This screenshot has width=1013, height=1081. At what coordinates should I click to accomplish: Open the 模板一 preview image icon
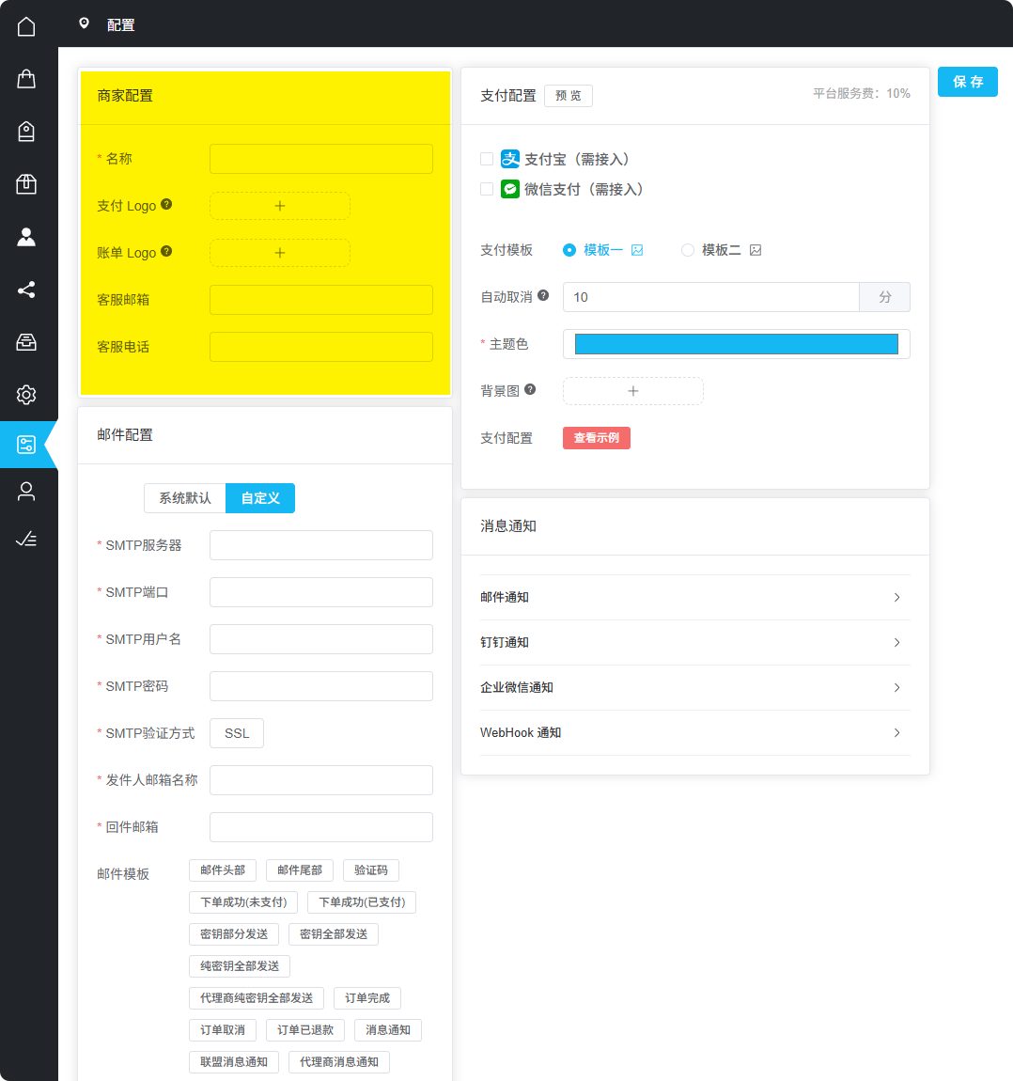637,249
